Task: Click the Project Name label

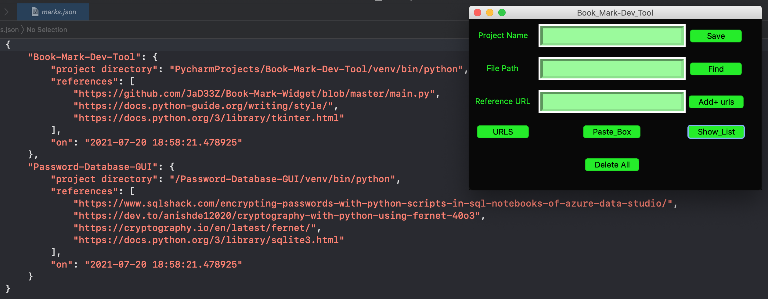Action: [503, 35]
